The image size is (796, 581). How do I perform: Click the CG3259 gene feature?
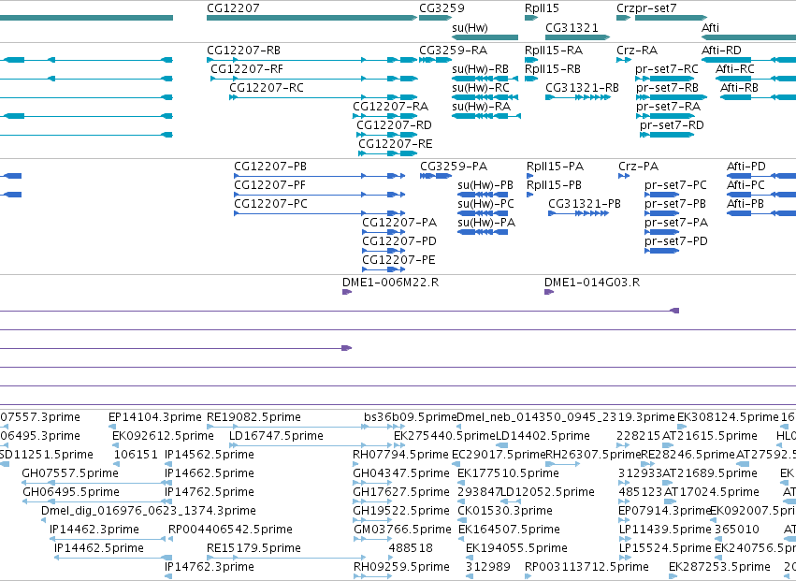435,18
